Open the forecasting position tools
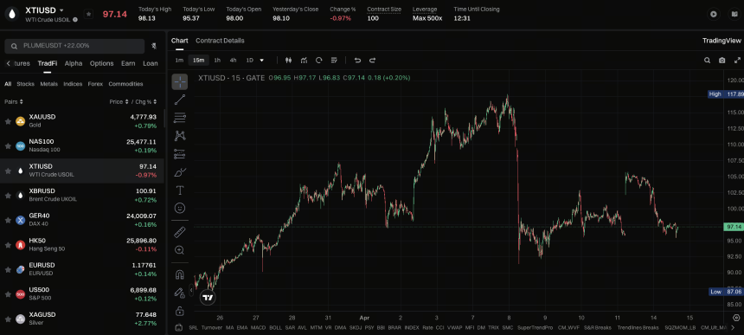Screen dimensions: 744x335 point(179,154)
